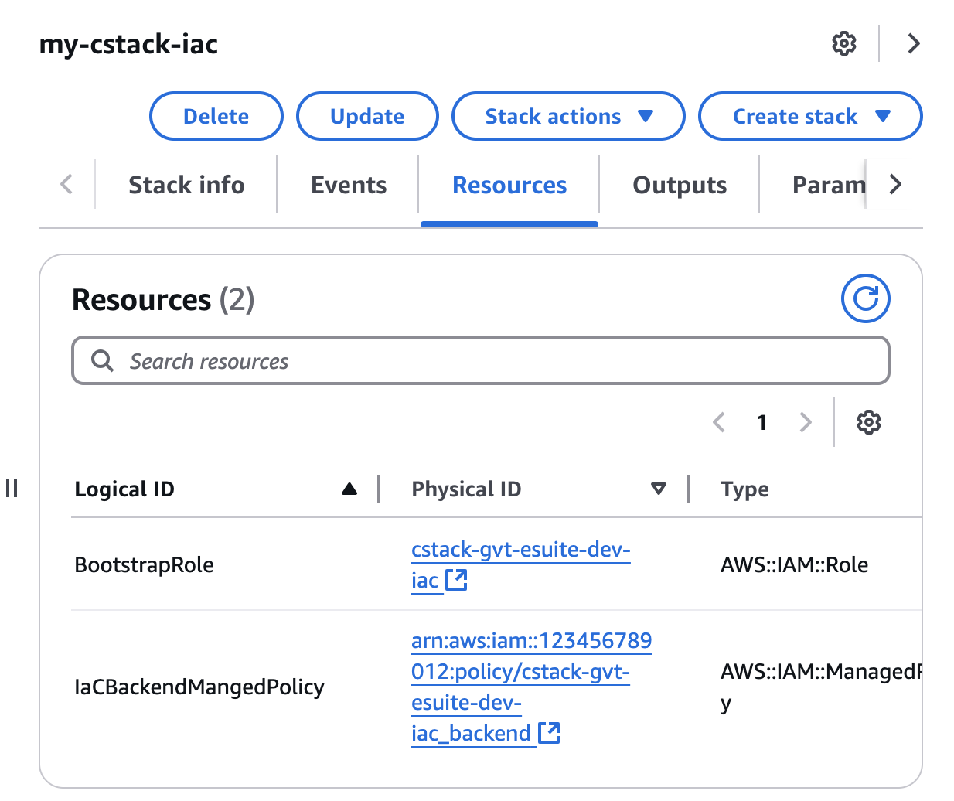Open the Create stack dropdown
The image size is (954, 801).
[809, 116]
